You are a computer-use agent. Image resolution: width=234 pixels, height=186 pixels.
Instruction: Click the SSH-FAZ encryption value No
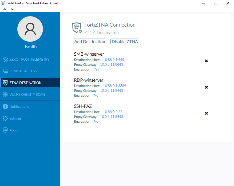click(x=96, y=121)
